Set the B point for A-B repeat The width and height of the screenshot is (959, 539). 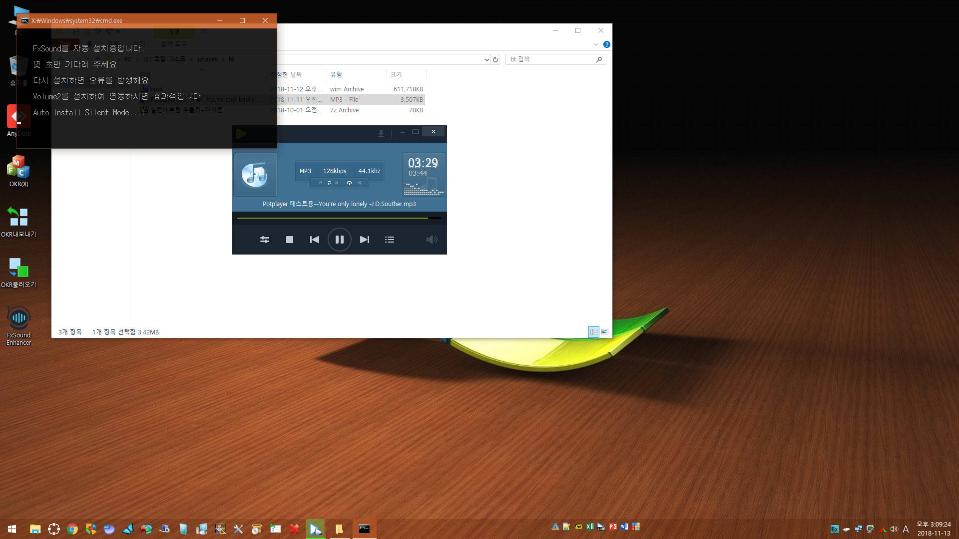(x=337, y=183)
